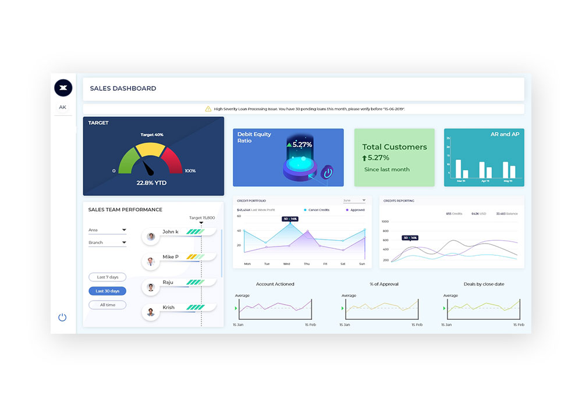
Task: Click the power icon on Debit Equity card
Action: click(x=327, y=173)
